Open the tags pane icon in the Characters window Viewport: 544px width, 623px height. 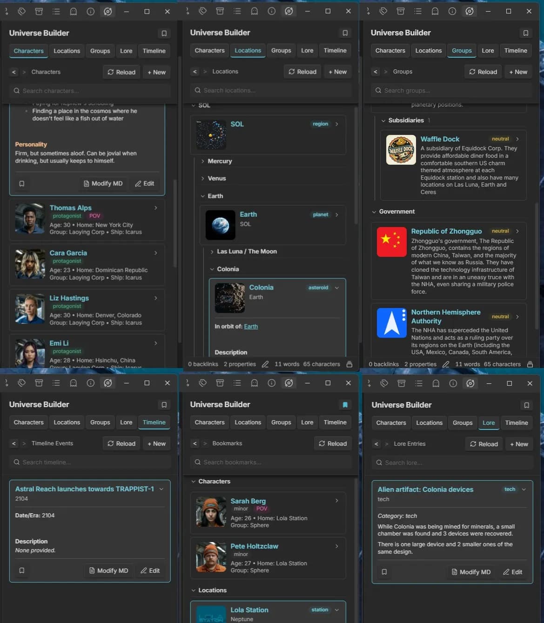pos(22,12)
